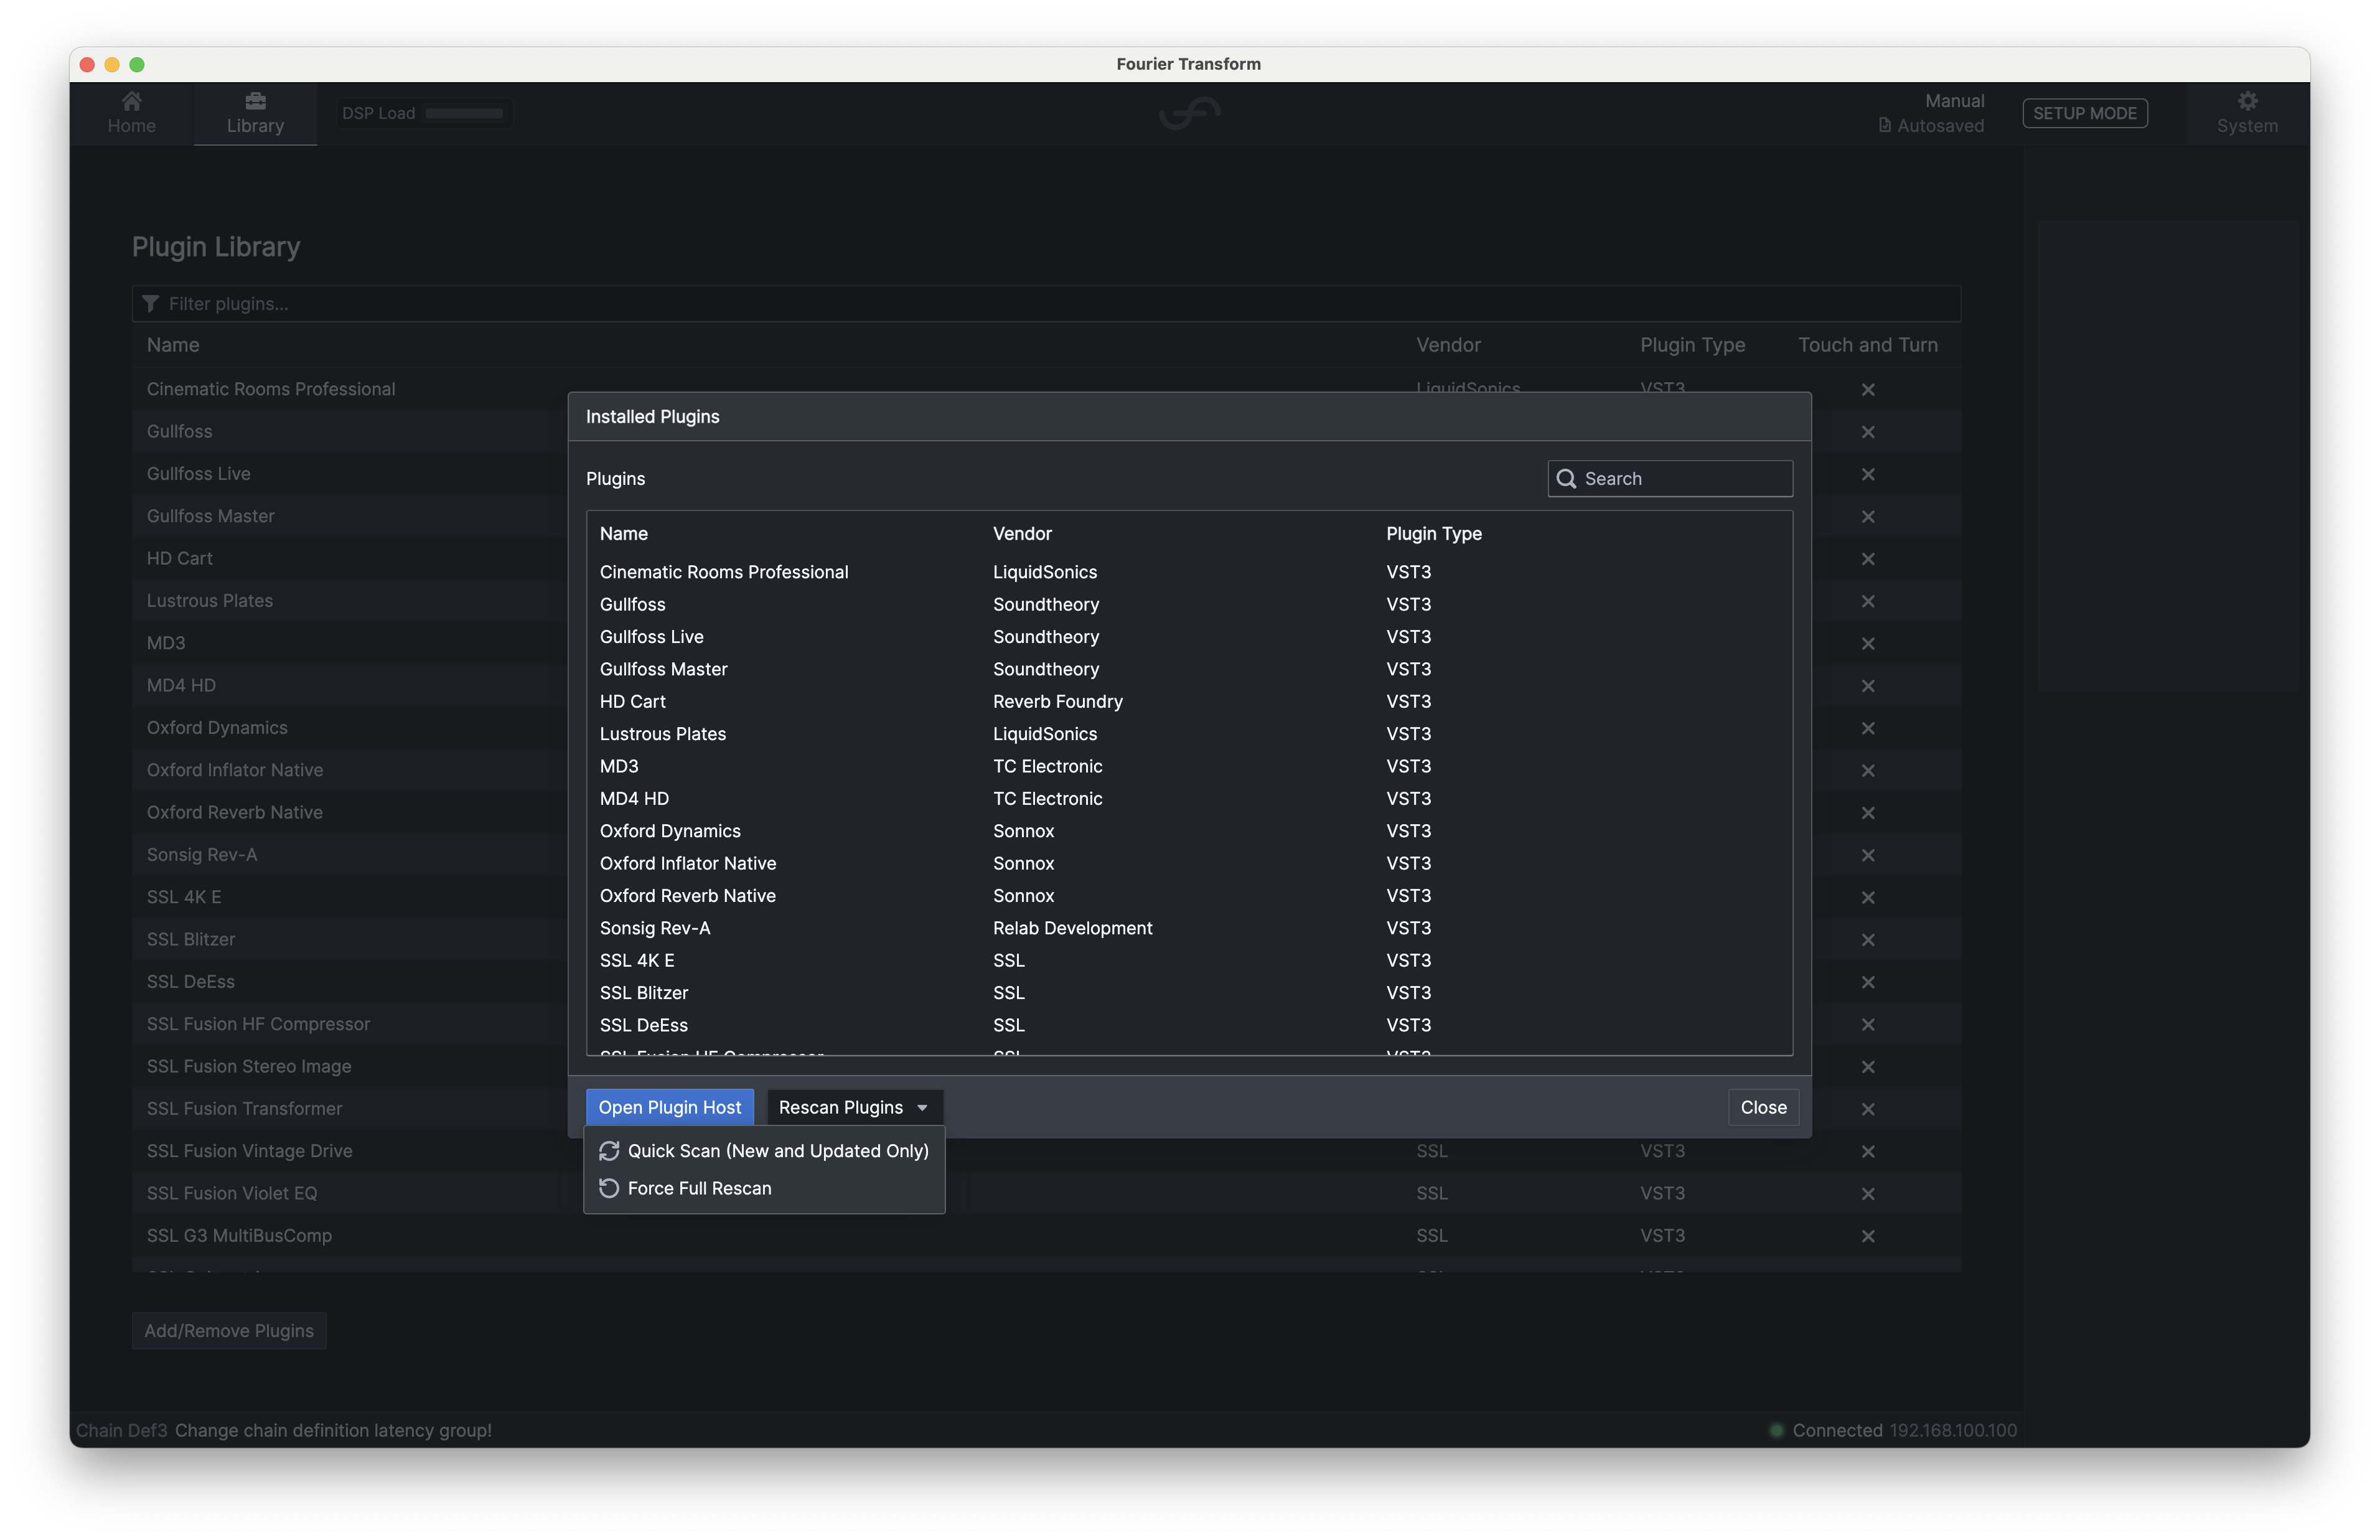
Task: Click the Quick Scan refresh icon
Action: point(609,1151)
